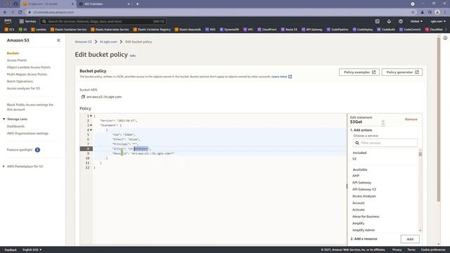Open the account name dropdown
Screen dimensions: 450x253
[437, 21]
